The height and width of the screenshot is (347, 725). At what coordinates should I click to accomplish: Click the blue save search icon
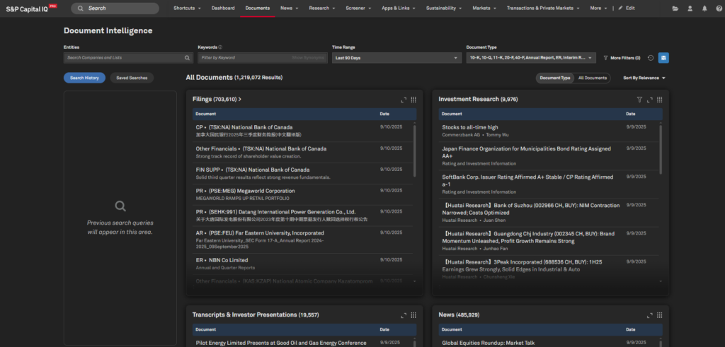(x=663, y=58)
